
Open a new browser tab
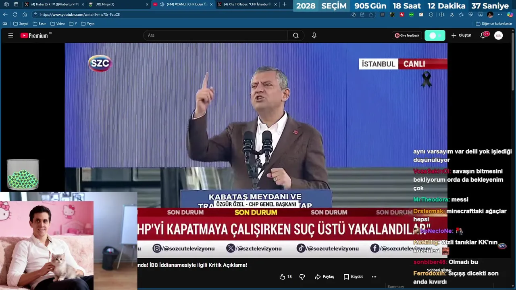coord(285,4)
